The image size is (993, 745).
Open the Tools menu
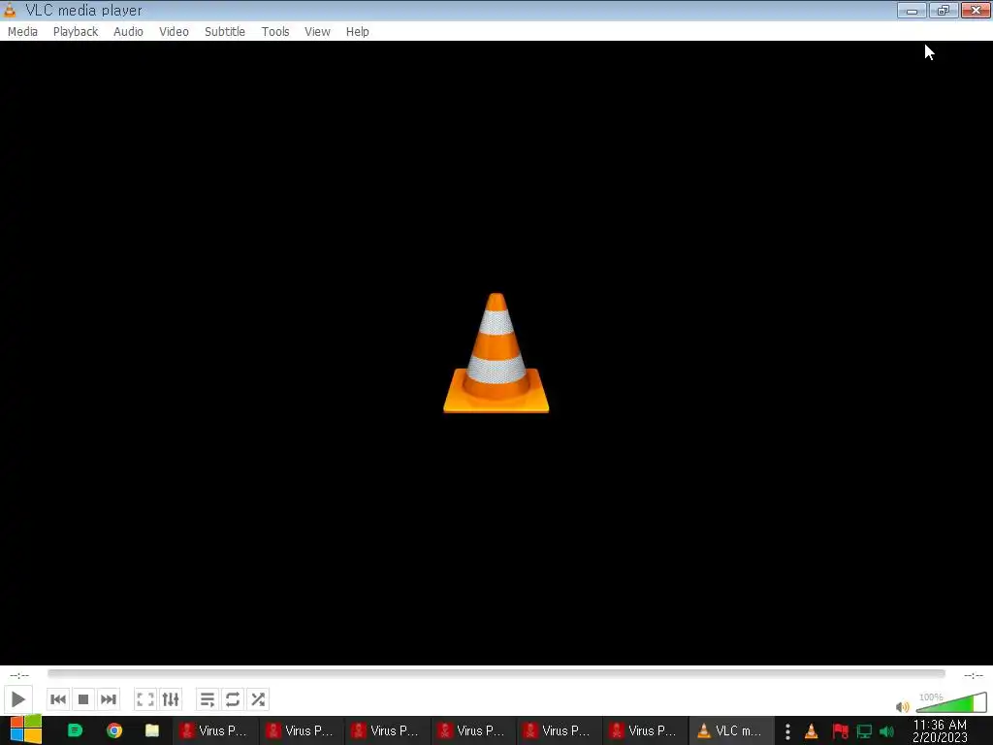pos(275,32)
